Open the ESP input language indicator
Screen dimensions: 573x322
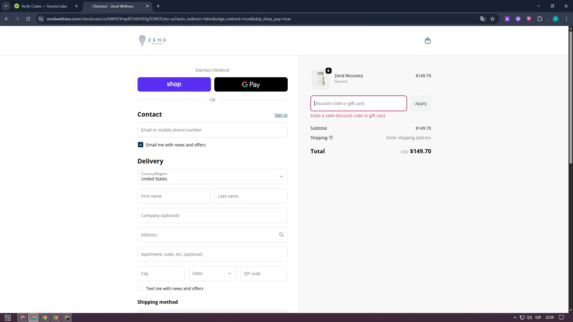click(538, 317)
